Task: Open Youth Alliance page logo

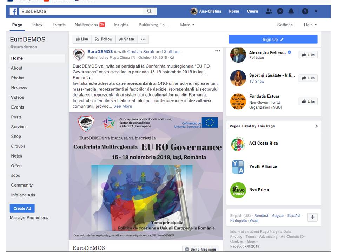Action: click(x=238, y=167)
